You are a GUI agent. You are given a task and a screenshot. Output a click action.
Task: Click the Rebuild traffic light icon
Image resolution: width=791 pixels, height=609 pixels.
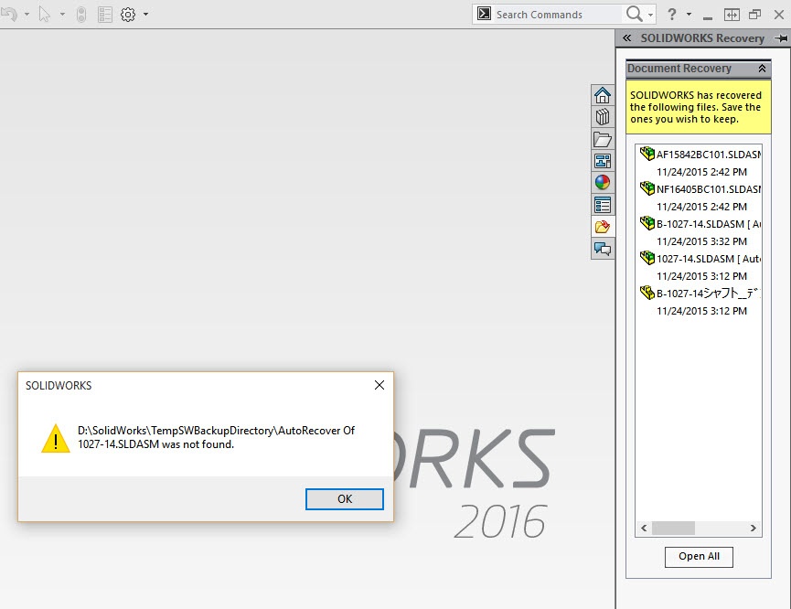coord(81,14)
